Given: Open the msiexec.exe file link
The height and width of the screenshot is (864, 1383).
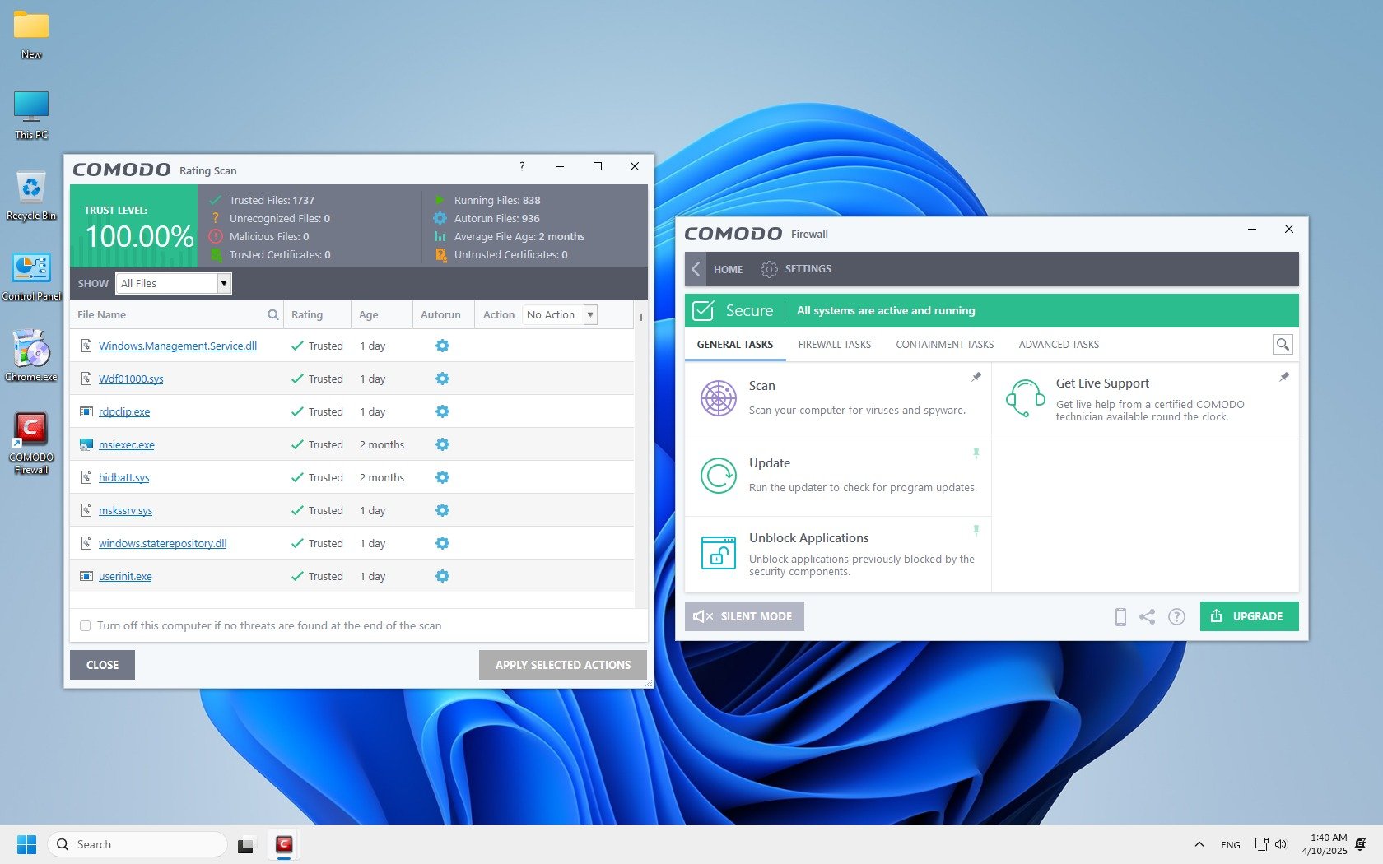Looking at the screenshot, I should coord(127,445).
